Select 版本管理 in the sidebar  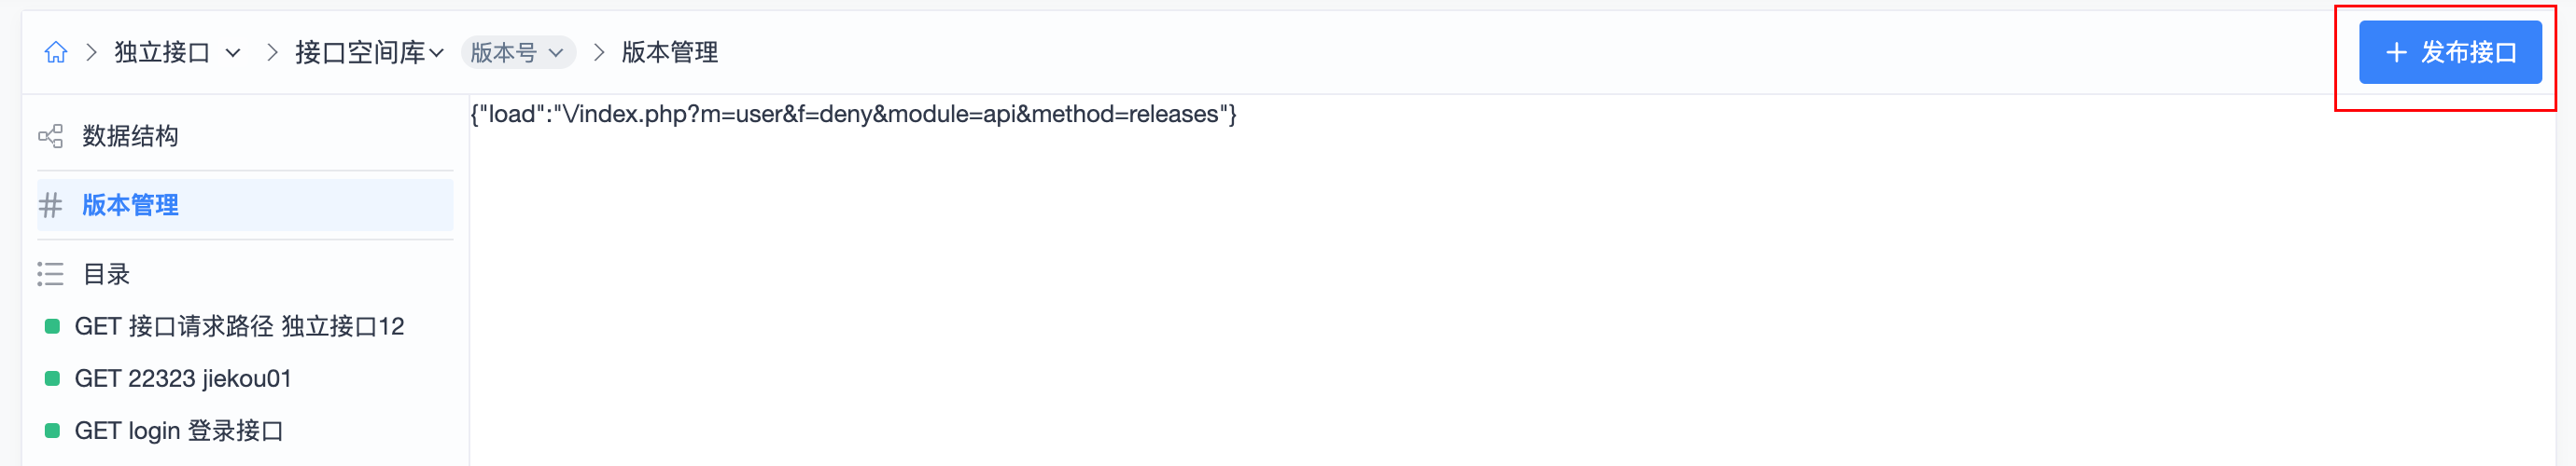click(x=245, y=206)
